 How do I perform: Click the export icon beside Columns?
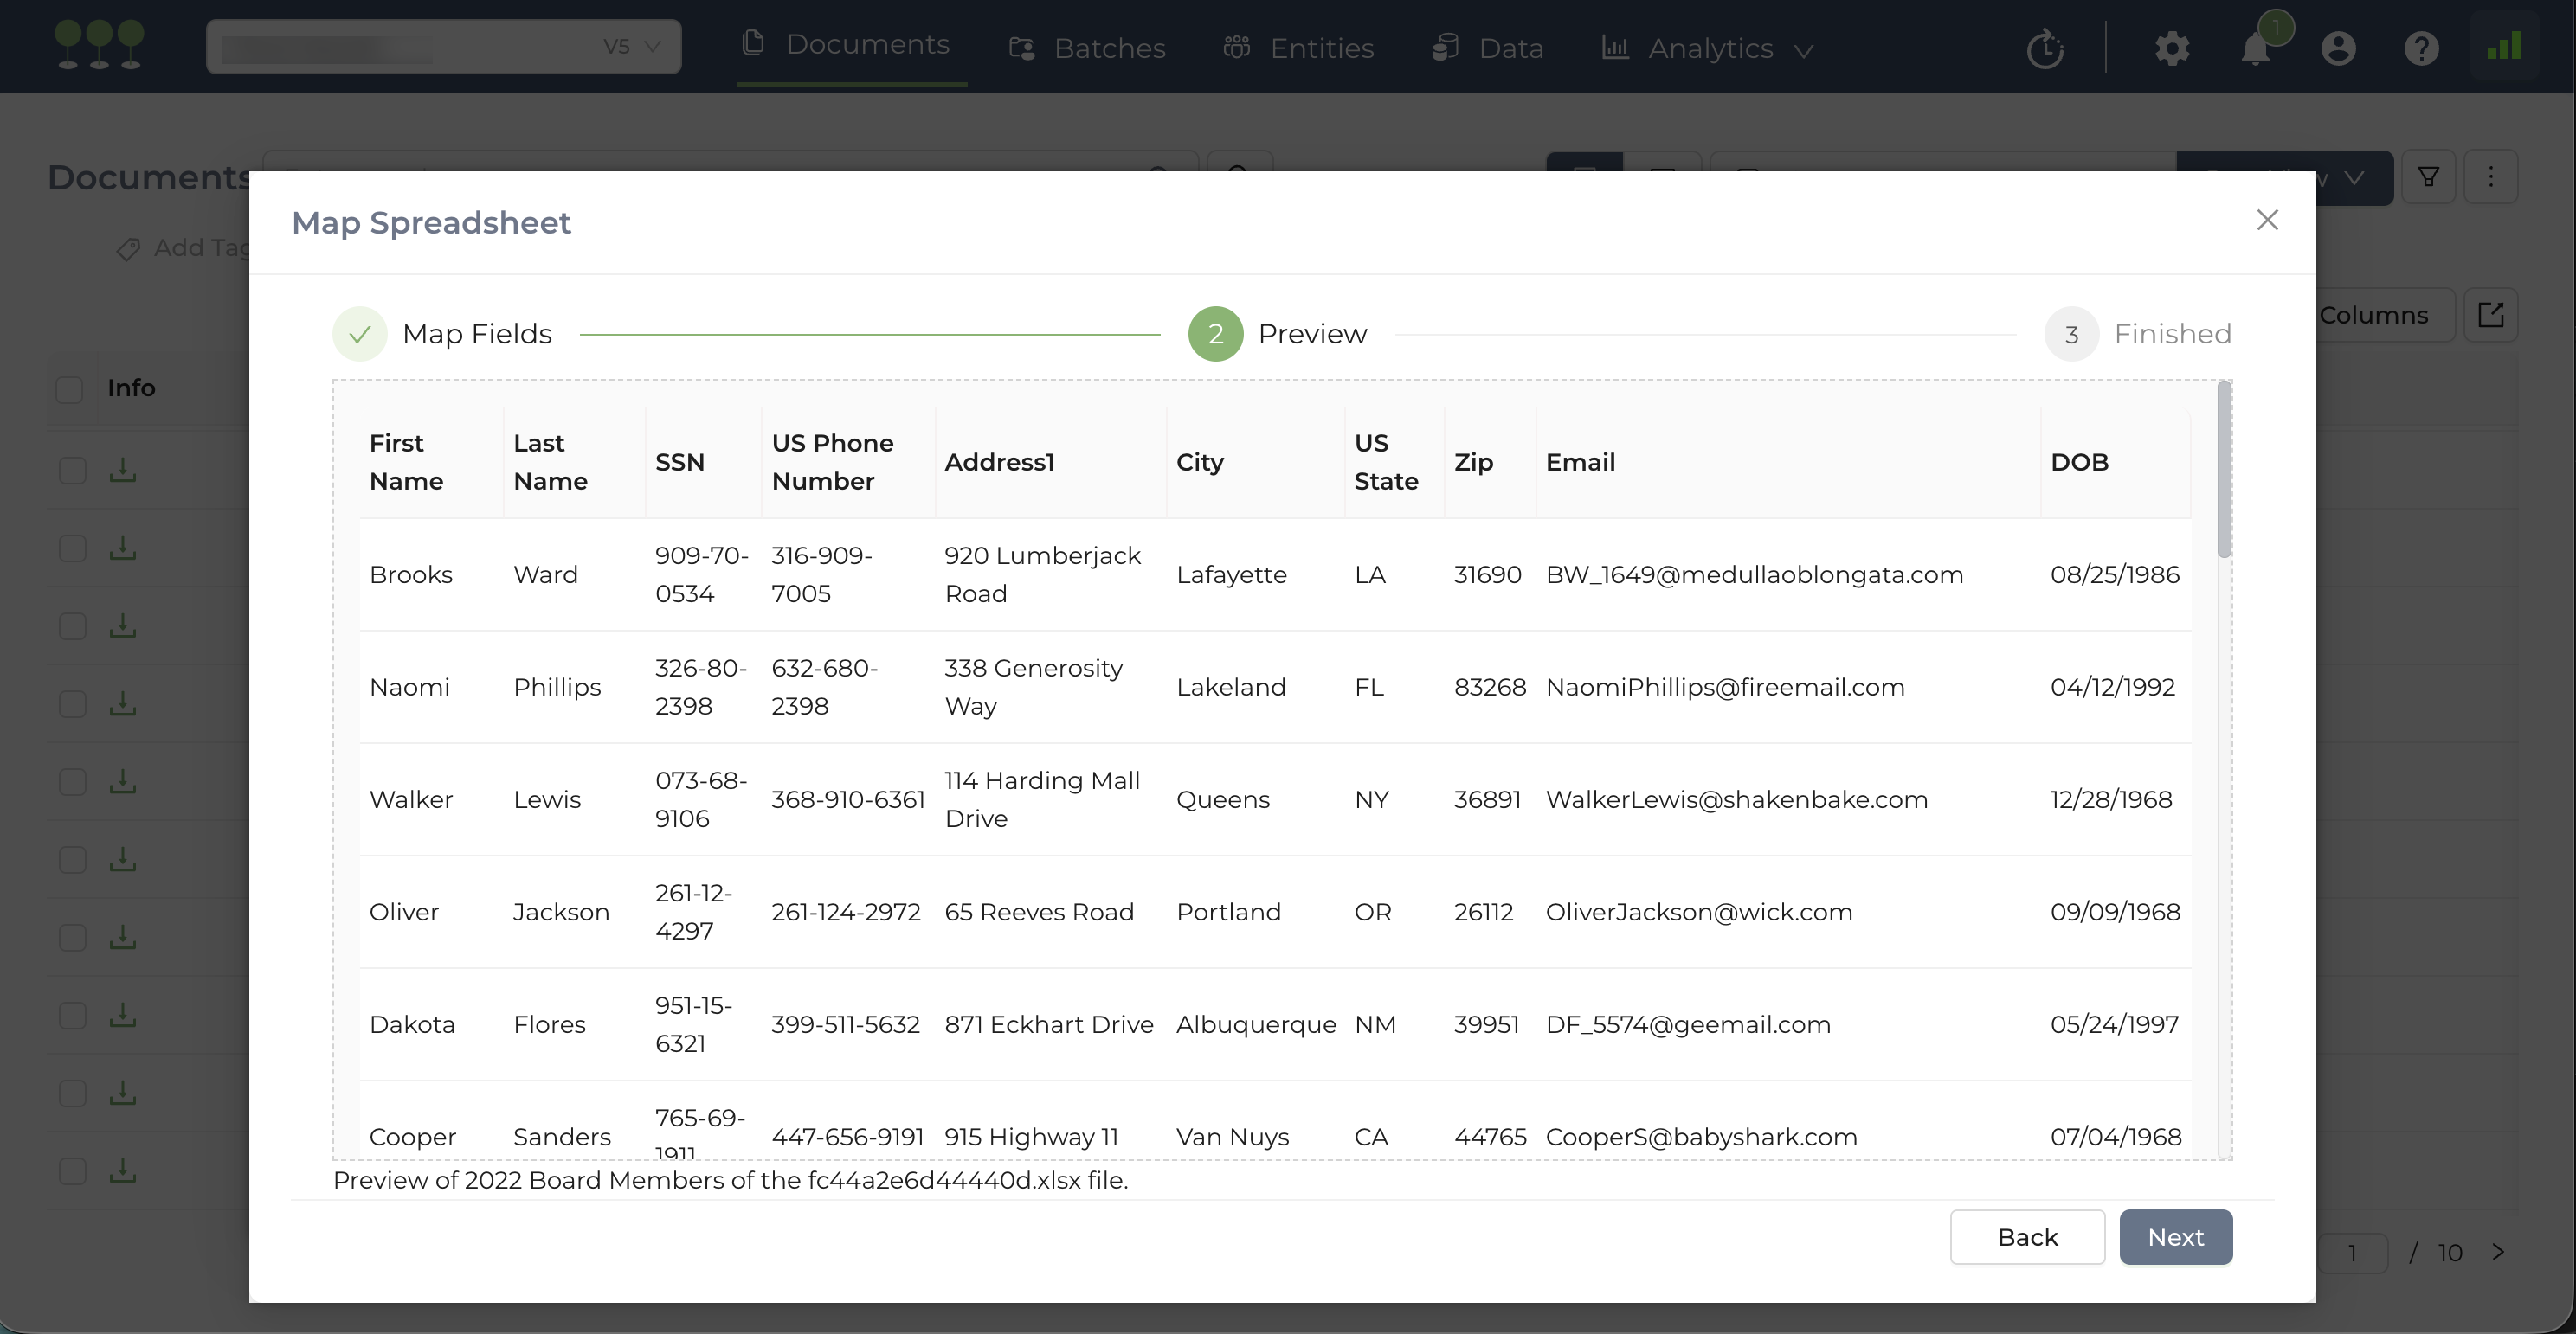2490,315
